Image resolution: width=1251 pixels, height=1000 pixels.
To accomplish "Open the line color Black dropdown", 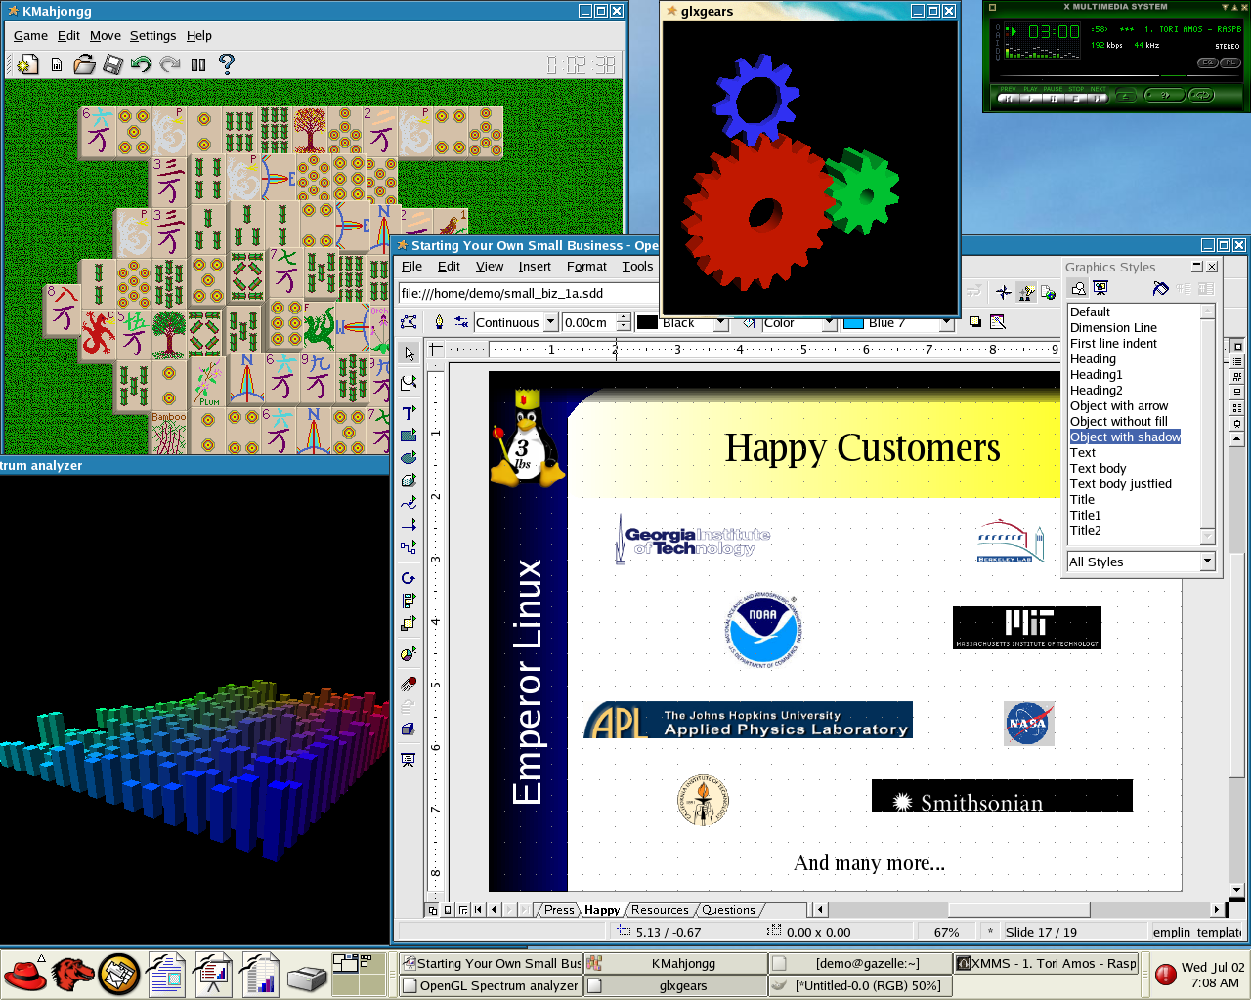I will (x=721, y=322).
